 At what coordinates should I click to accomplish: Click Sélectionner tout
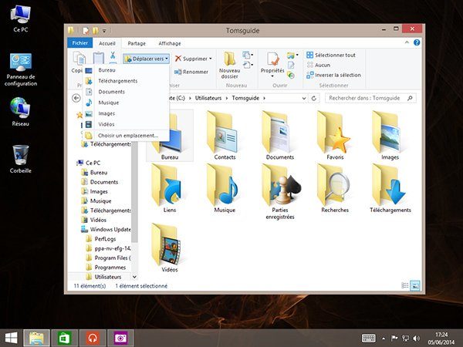pyautogui.click(x=331, y=55)
